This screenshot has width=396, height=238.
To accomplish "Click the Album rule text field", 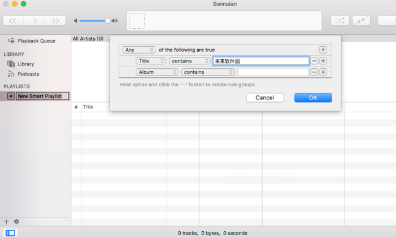I will click(x=273, y=72).
